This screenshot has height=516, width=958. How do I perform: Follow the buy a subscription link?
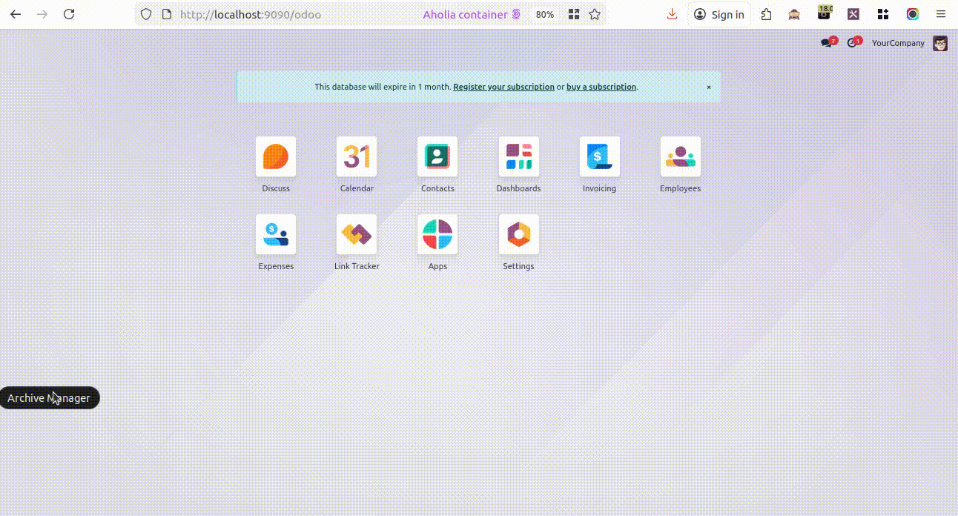coord(601,87)
